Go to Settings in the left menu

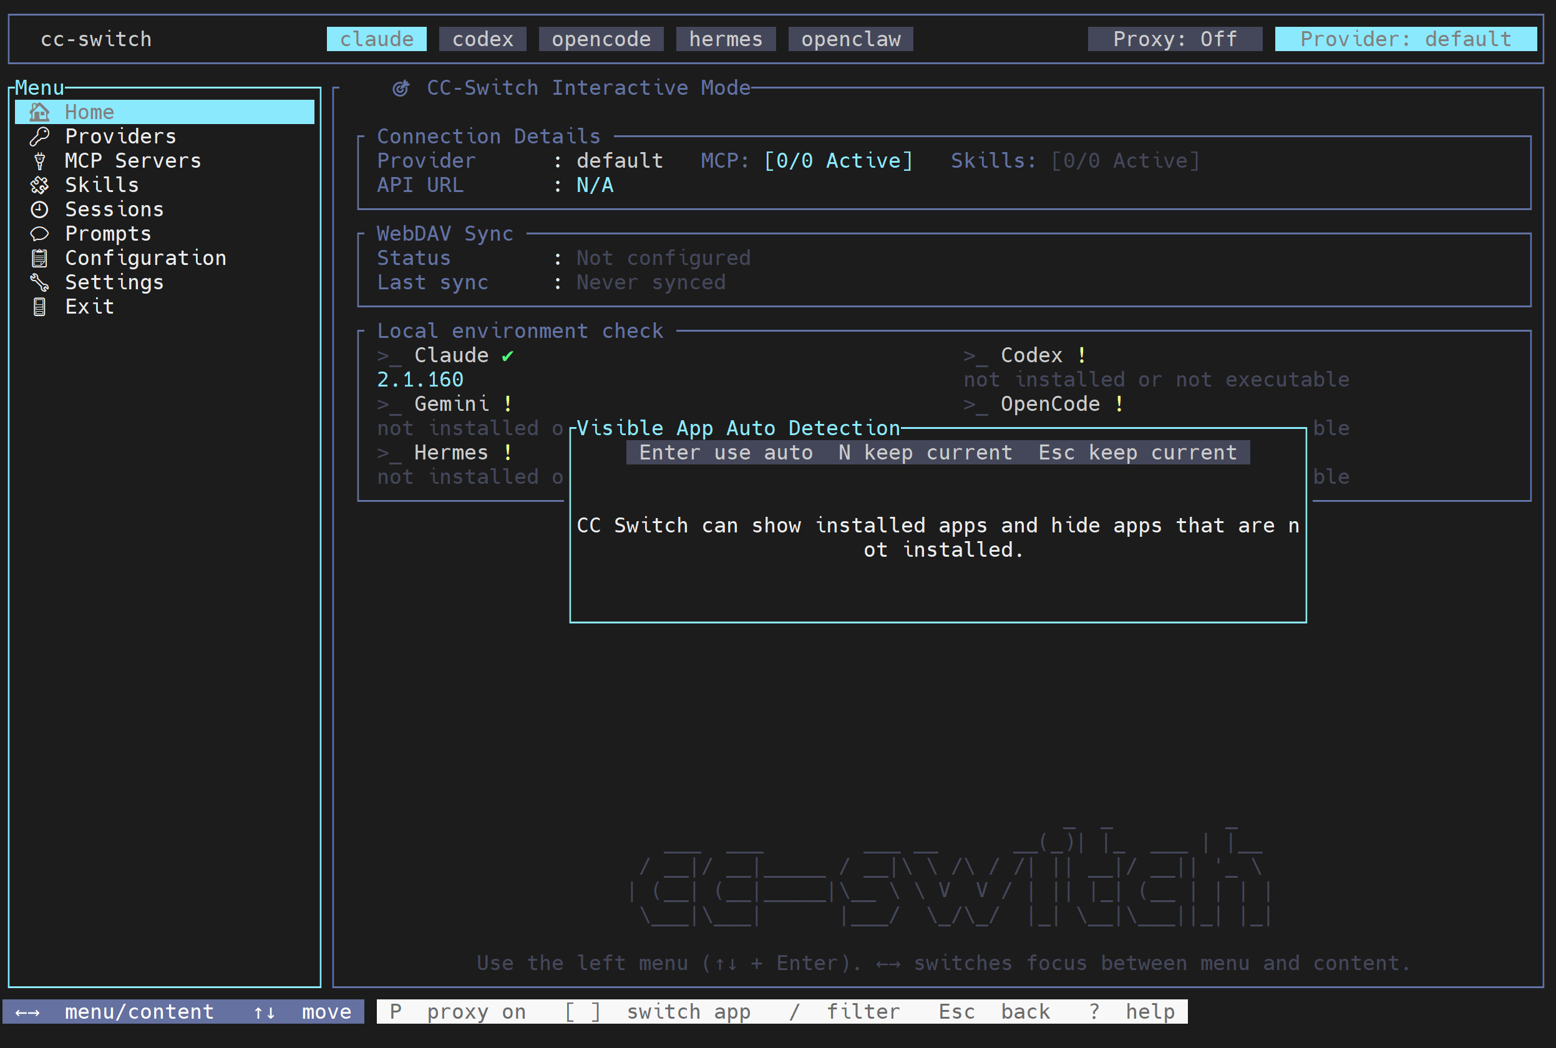(x=165, y=282)
